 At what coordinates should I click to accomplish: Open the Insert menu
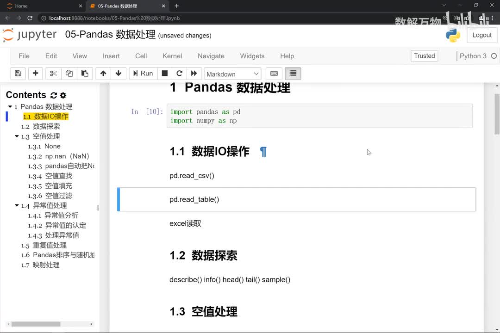pyautogui.click(x=111, y=56)
